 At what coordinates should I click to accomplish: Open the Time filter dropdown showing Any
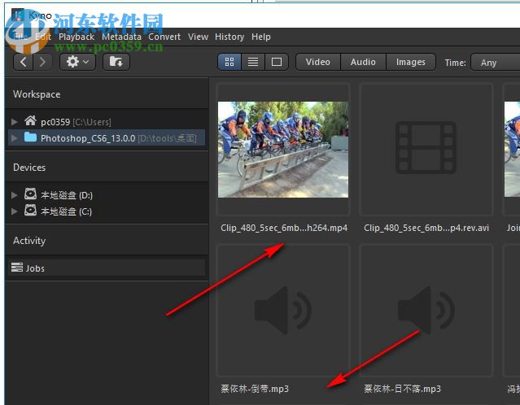[x=496, y=63]
